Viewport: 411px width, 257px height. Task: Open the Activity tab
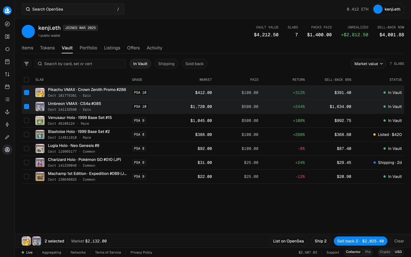pyautogui.click(x=154, y=48)
